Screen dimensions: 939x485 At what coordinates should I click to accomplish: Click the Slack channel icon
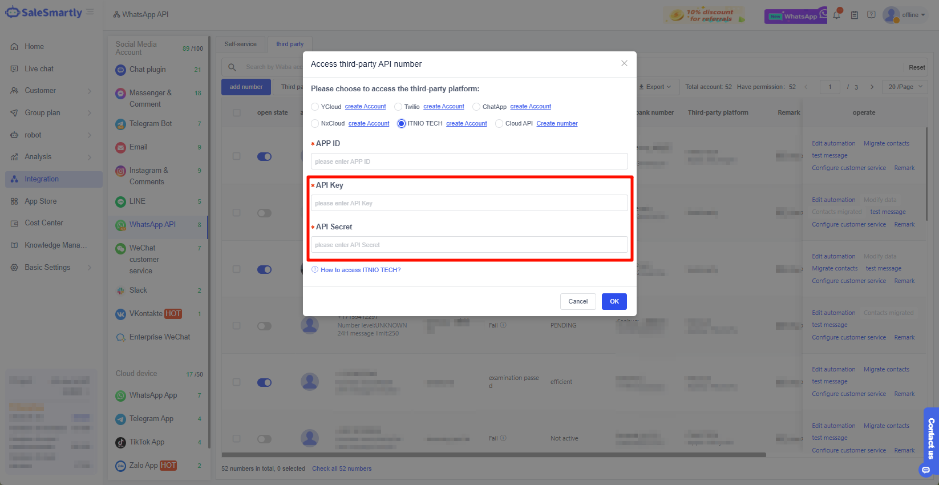[120, 290]
